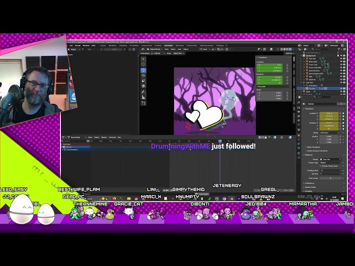Animate Location X keyframe dot in Properties
Image resolution: width=355 pixels, height=266 pixels.
coord(343,113)
